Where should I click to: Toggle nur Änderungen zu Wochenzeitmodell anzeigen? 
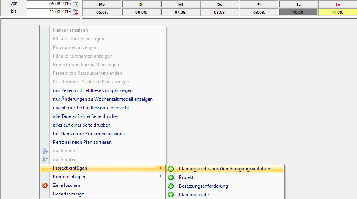[x=103, y=99]
